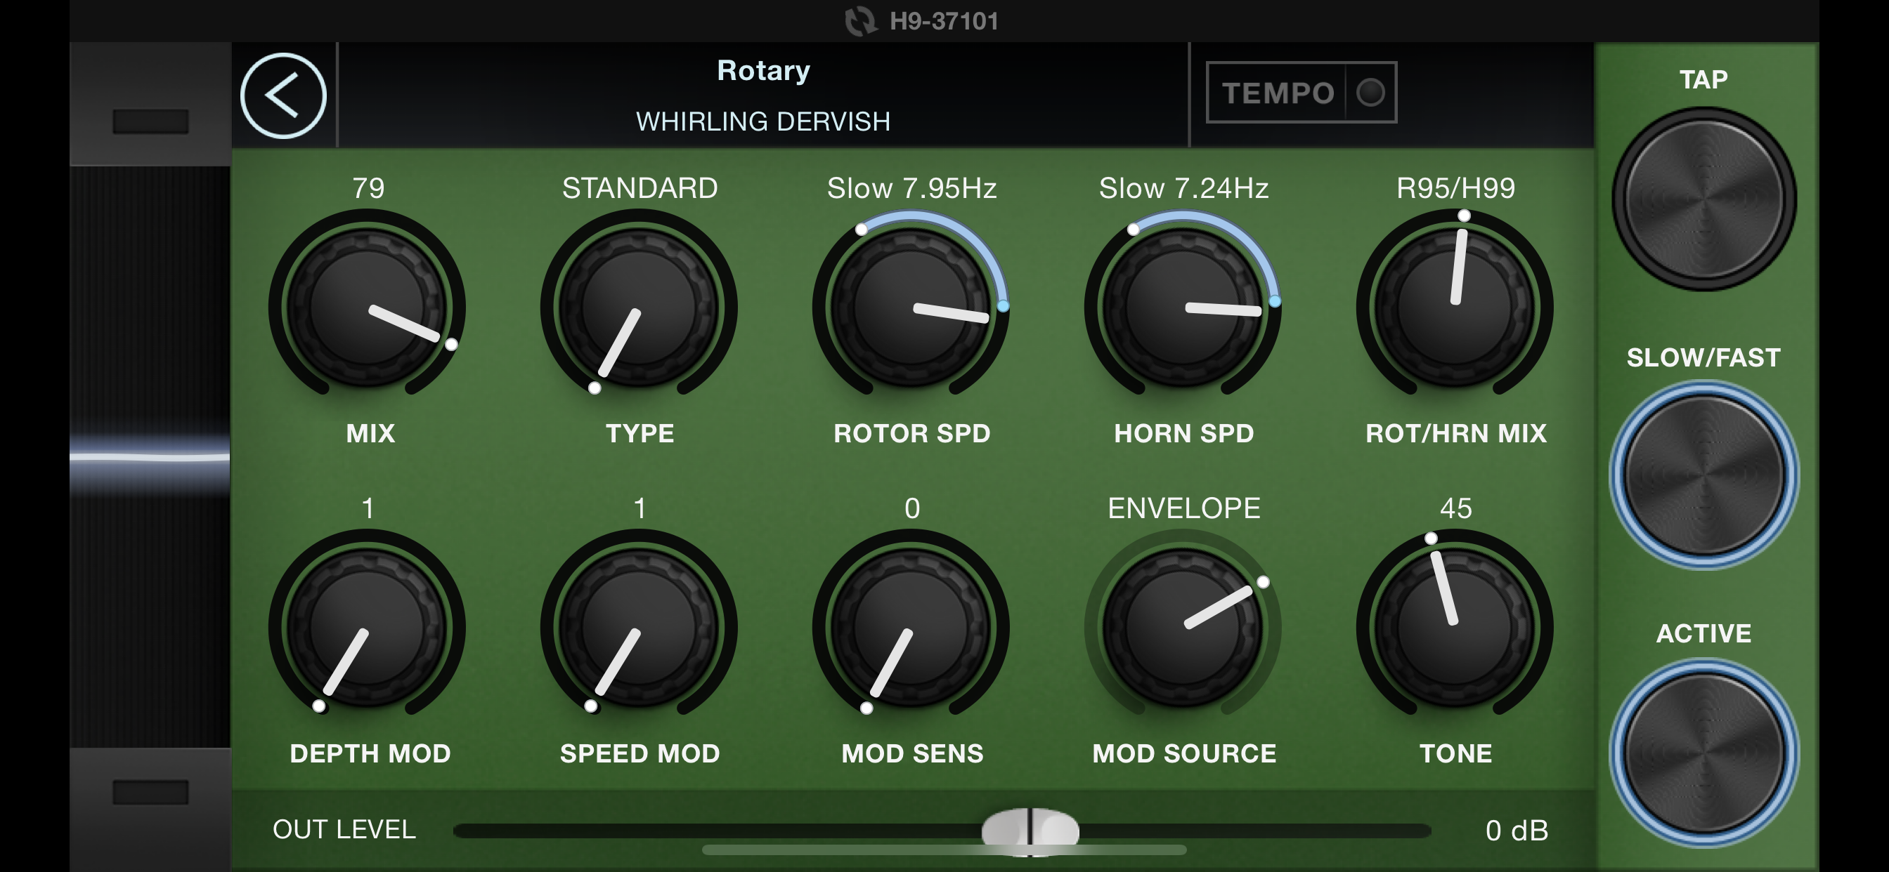Select the MOD SOURCE knob showing ENVELOPE

tap(1183, 627)
